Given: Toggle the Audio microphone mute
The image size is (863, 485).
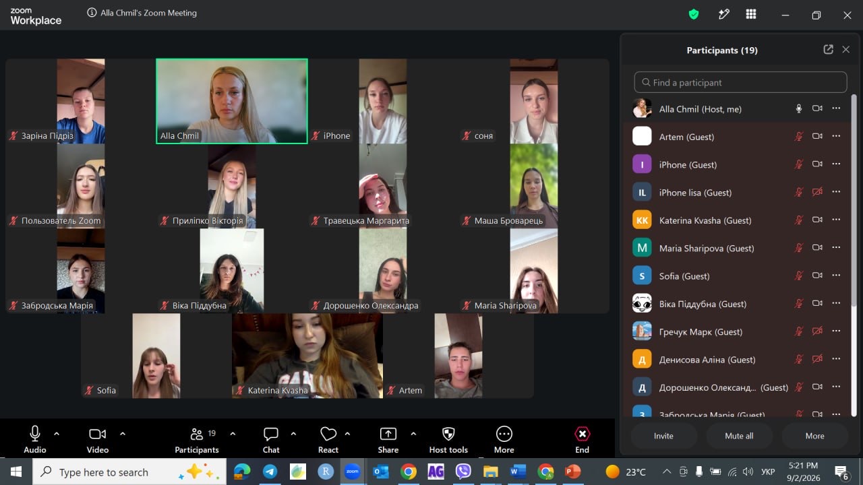Looking at the screenshot, I should 35,434.
